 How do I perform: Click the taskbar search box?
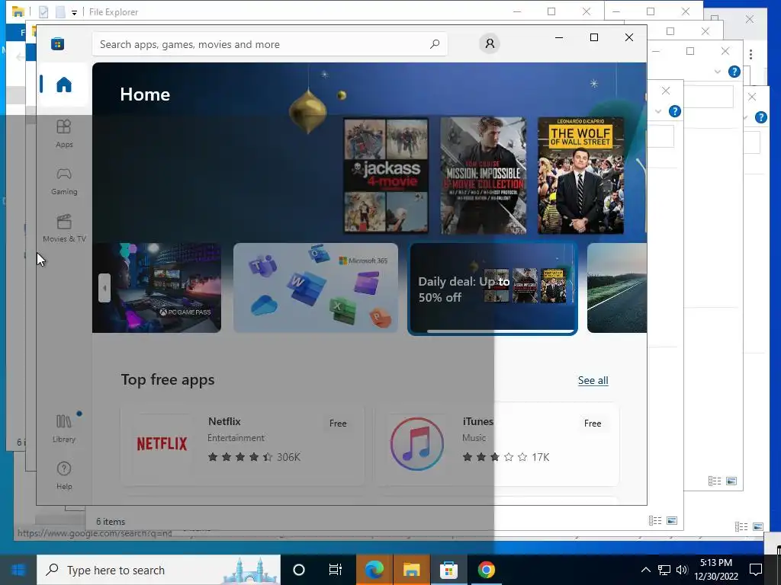pos(159,570)
